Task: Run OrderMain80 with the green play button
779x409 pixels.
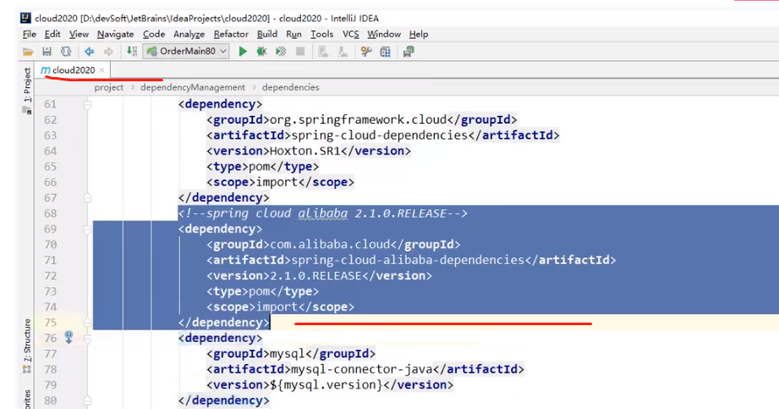Action: point(243,52)
